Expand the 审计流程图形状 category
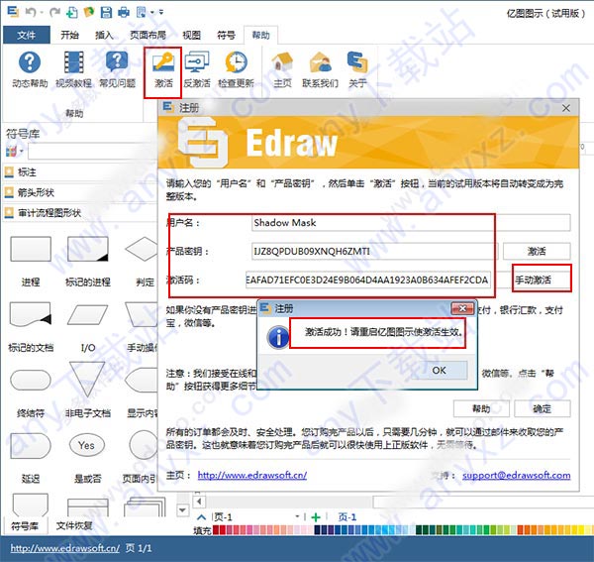Viewport: 594px width, 562px height. tap(79, 213)
